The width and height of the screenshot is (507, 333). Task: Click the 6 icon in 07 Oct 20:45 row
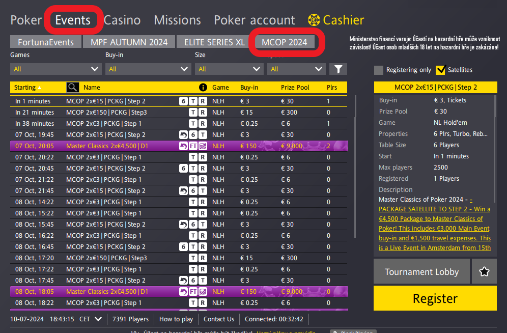point(183,169)
